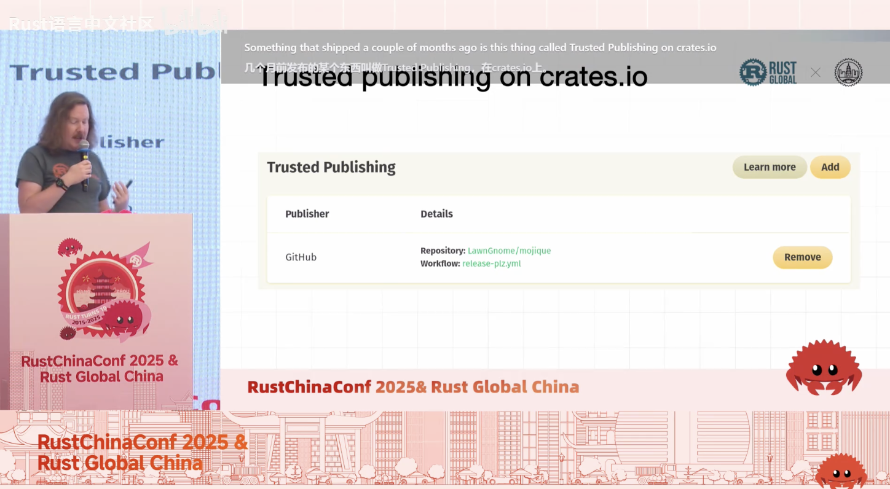Viewport: 890px width, 489px height.
Task: Click the Details column header
Action: pos(436,214)
